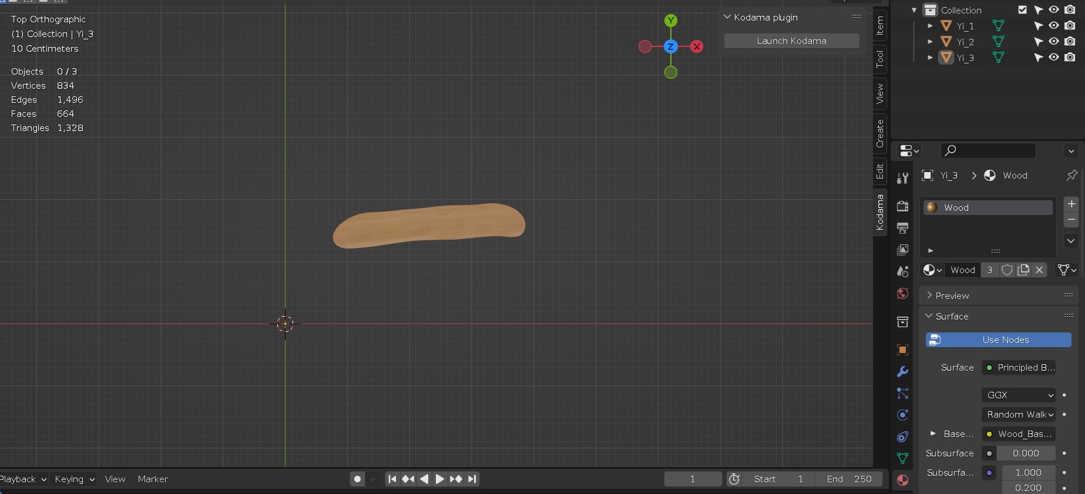Viewport: 1085px width, 494px height.
Task: Open the Modifier properties wrench tab
Action: [903, 371]
